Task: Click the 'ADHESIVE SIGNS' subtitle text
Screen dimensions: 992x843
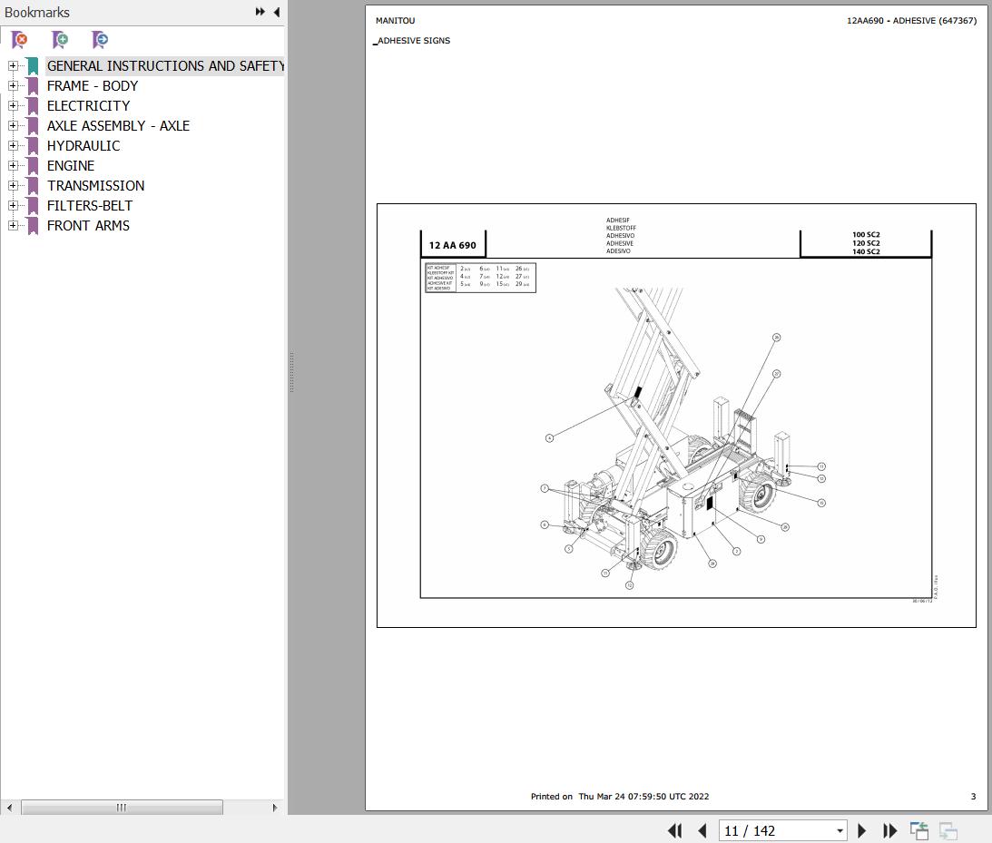Action: coord(414,41)
